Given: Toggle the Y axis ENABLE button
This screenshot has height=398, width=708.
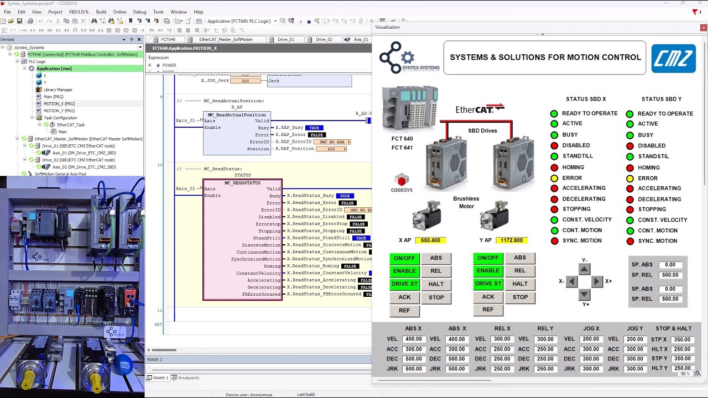Looking at the screenshot, I should (488, 271).
